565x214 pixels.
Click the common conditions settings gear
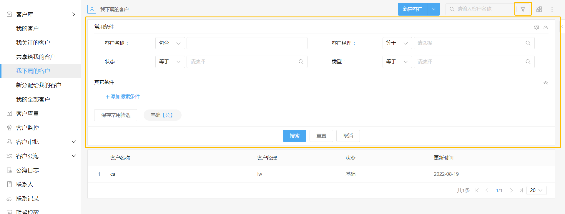pyautogui.click(x=536, y=27)
